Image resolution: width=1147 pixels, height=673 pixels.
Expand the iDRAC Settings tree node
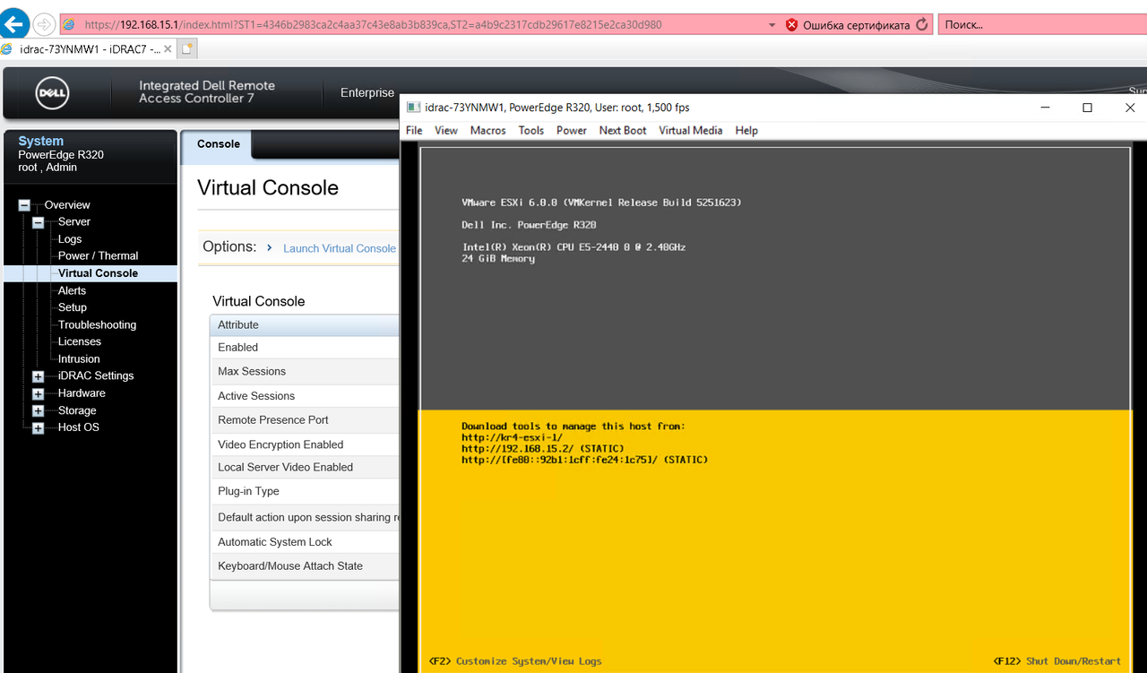pos(38,376)
